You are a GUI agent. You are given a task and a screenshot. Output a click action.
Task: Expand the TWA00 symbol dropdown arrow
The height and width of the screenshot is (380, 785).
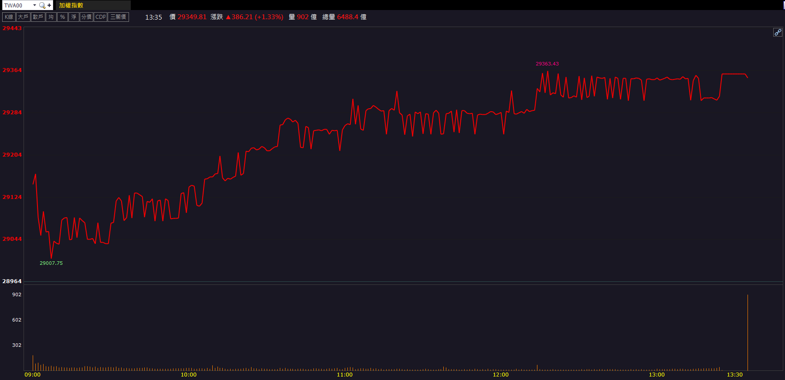(34, 5)
